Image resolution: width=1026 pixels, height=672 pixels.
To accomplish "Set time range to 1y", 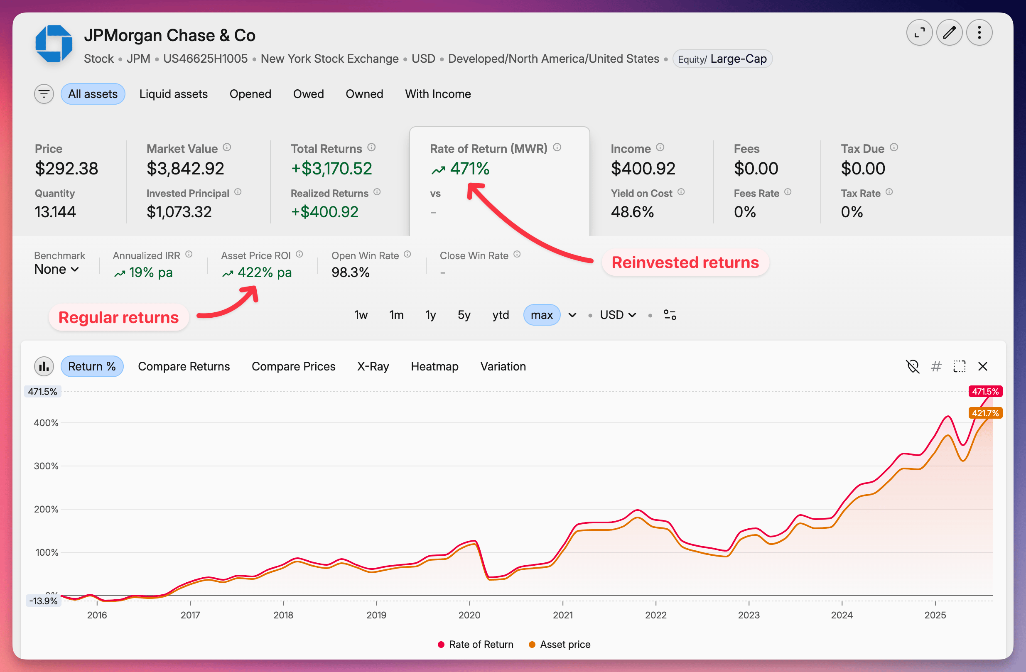I will (x=430, y=315).
